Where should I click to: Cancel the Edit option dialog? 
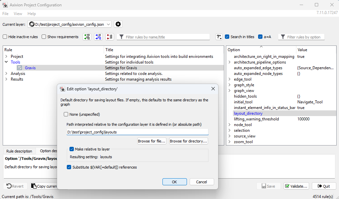click(201, 182)
